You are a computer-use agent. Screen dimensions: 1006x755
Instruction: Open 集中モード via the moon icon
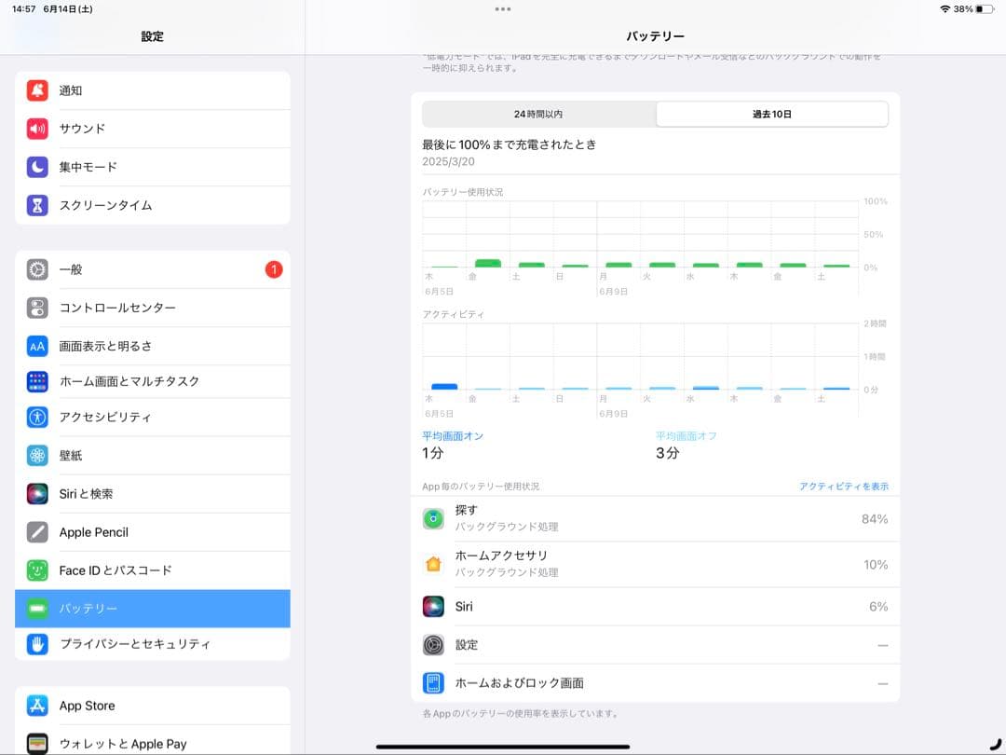tap(37, 167)
